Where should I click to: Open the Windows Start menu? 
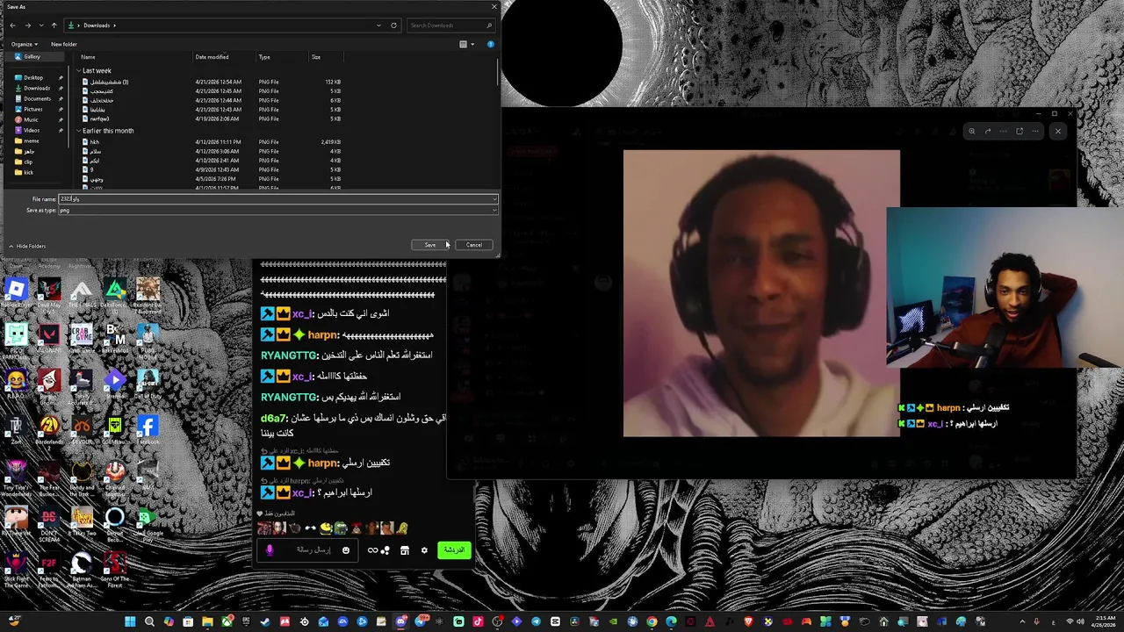pyautogui.click(x=130, y=621)
